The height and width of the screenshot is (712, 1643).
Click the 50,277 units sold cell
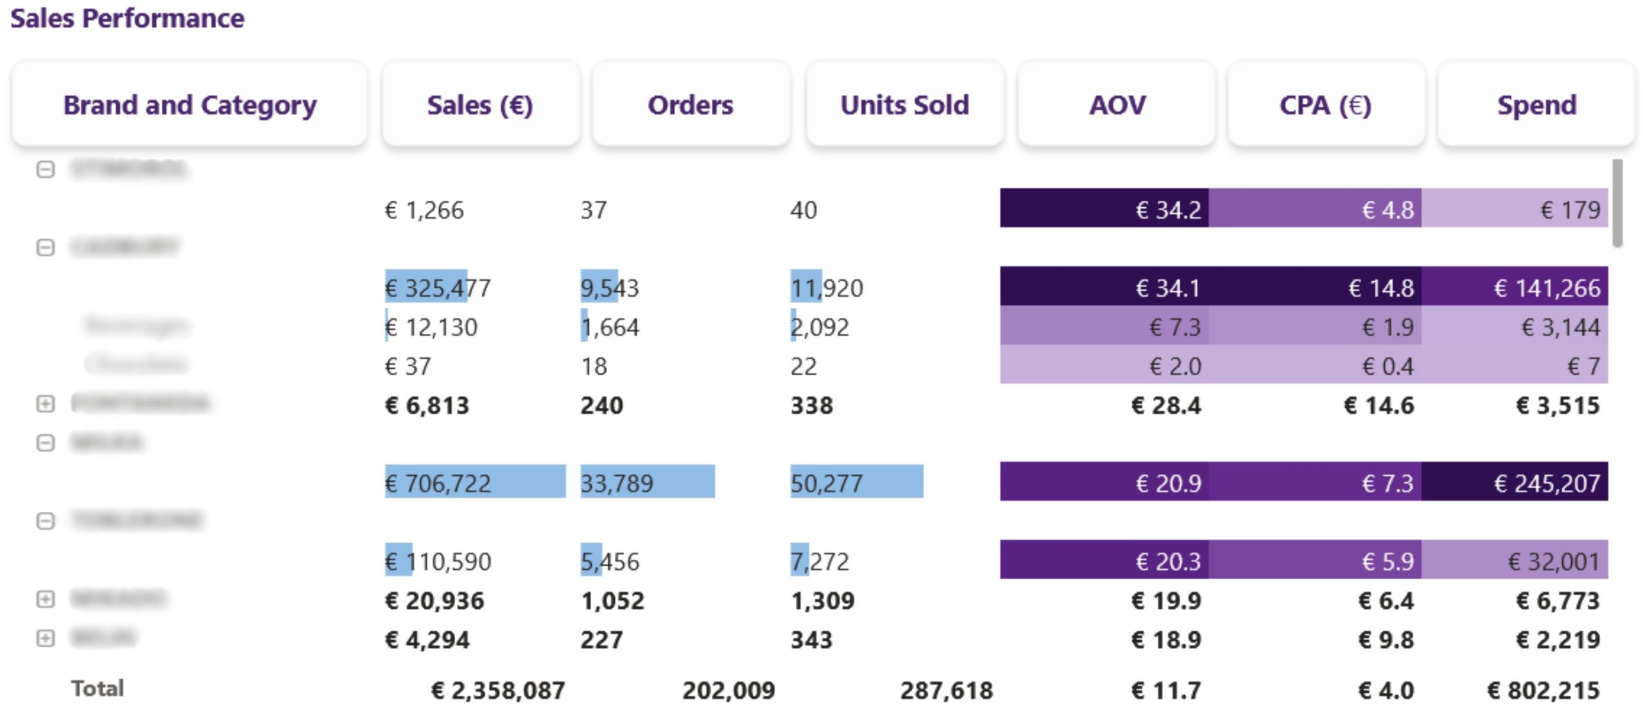click(x=857, y=481)
